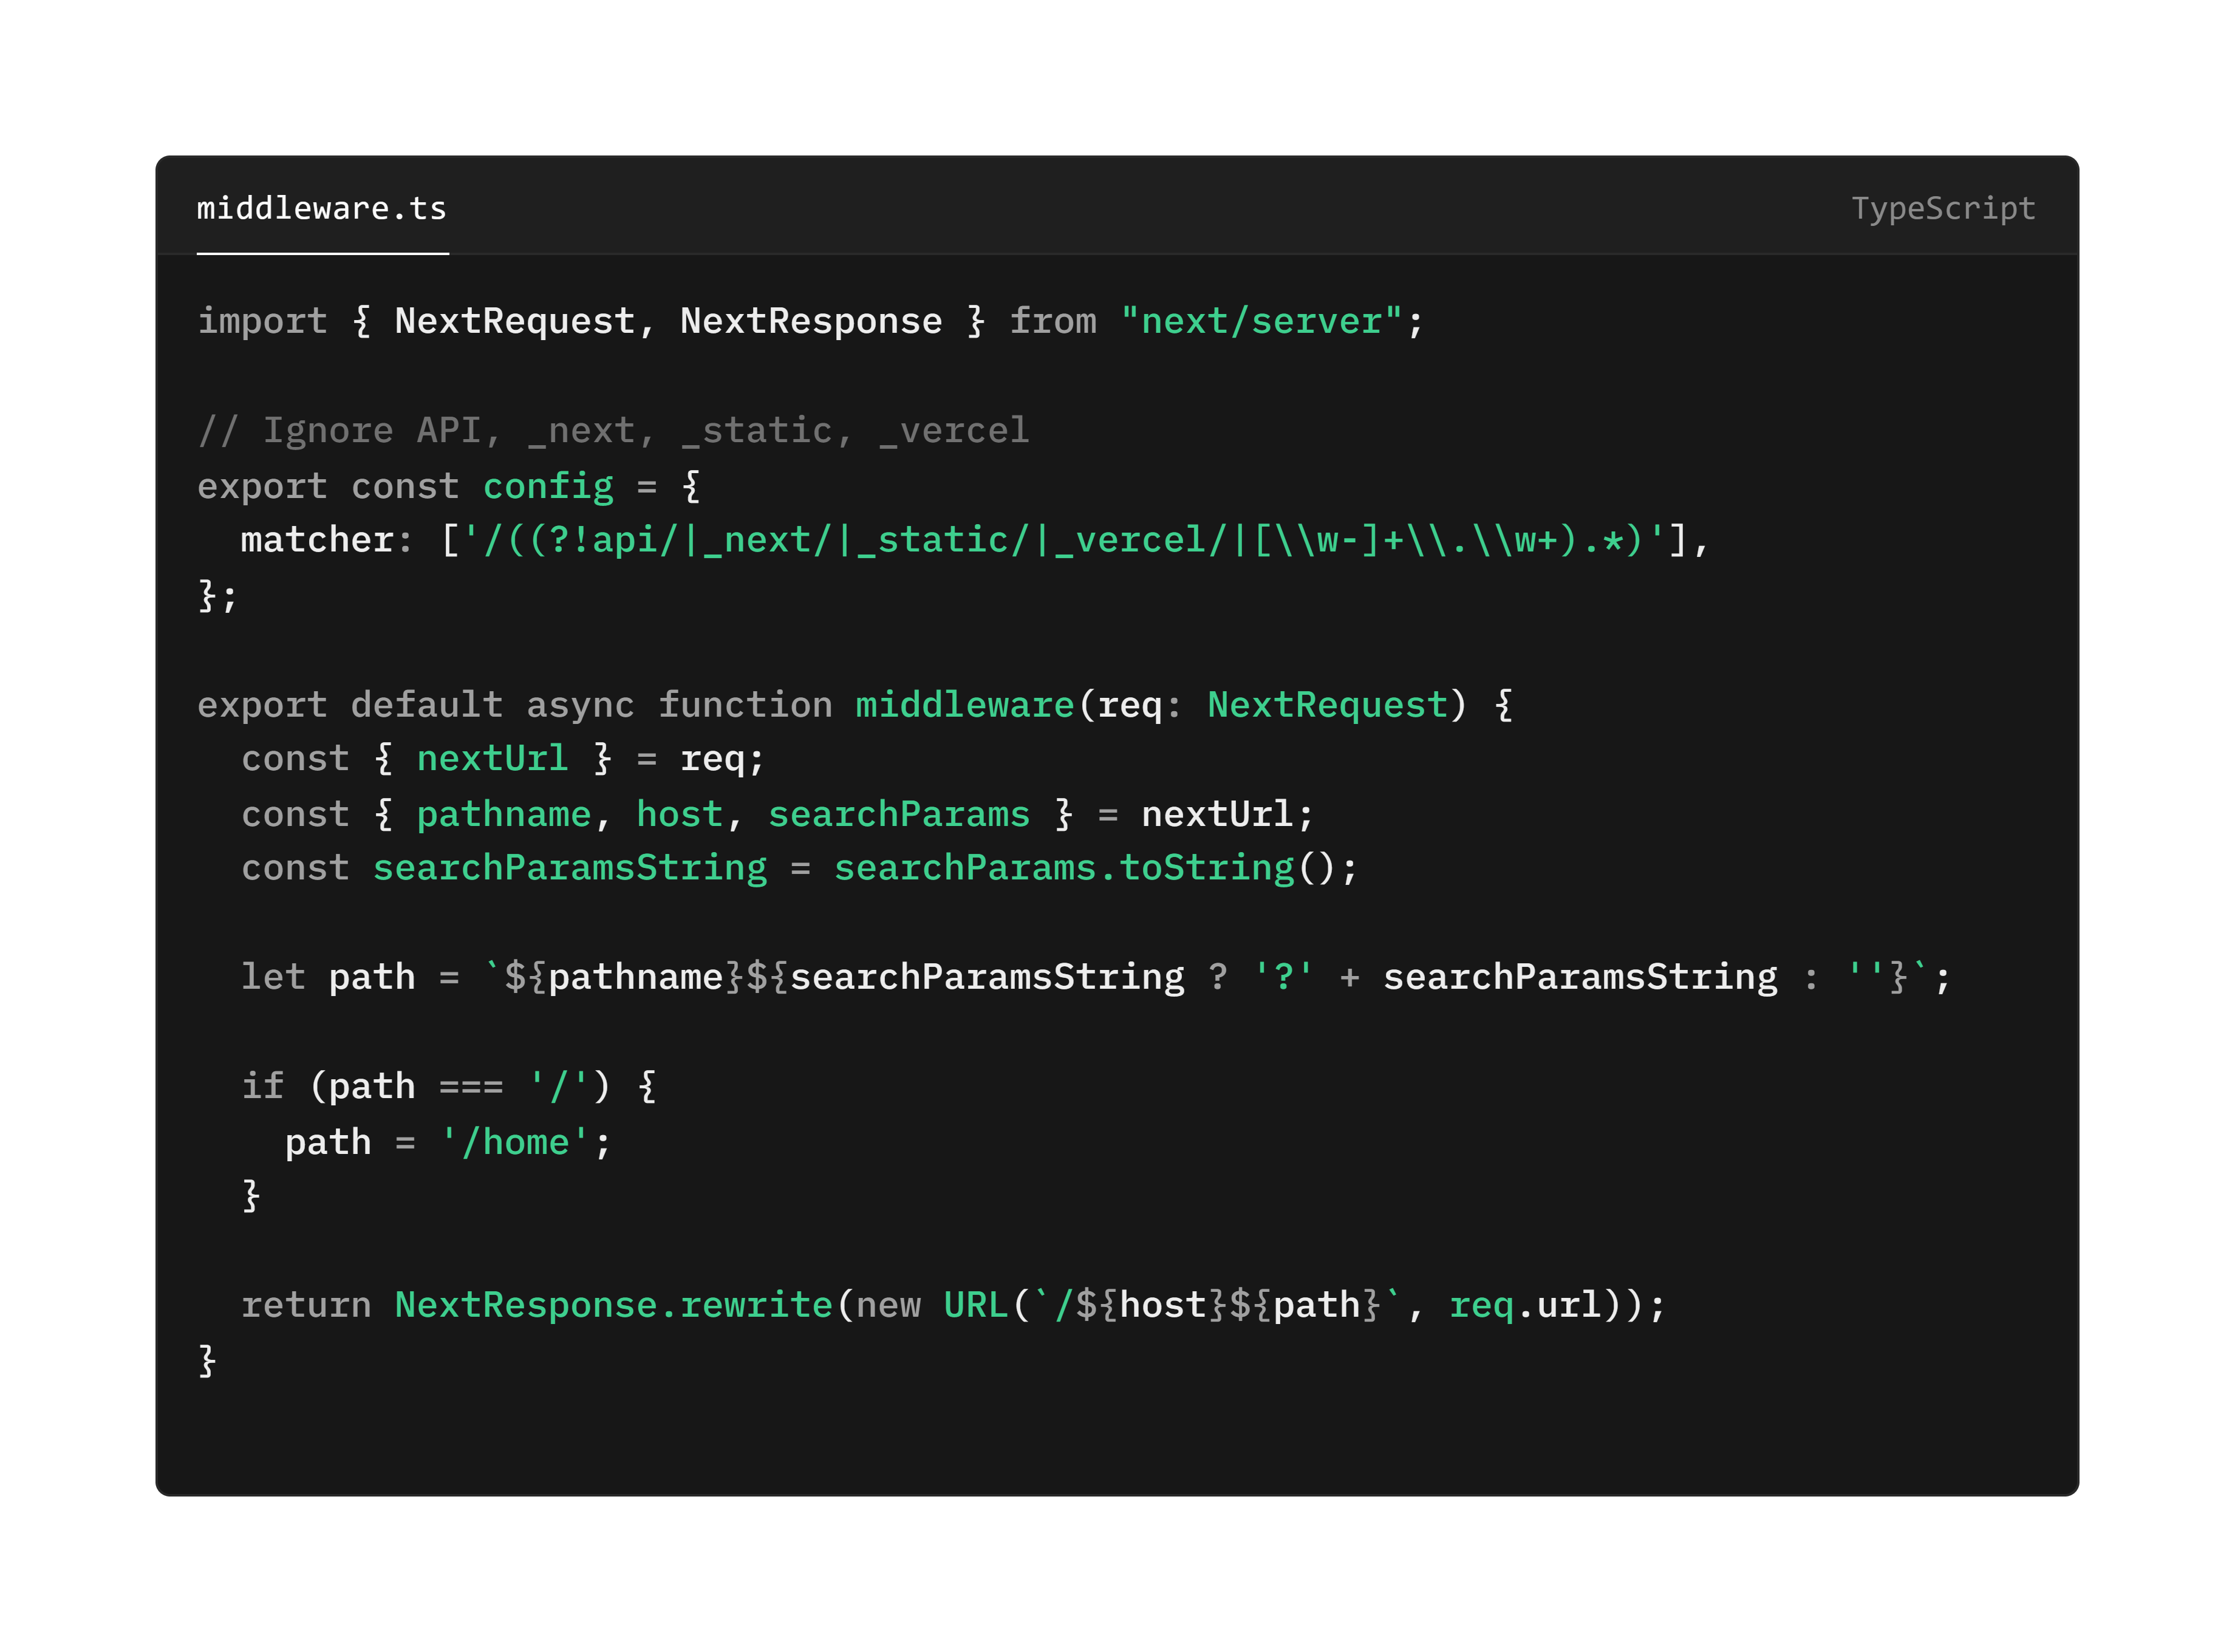Image resolution: width=2235 pixels, height=1652 pixels.
Task: Select the path template literal
Action: point(1210,976)
